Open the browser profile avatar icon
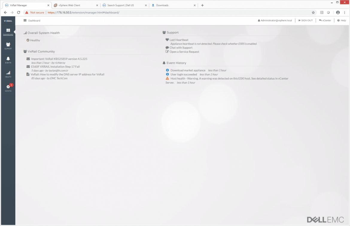Image resolution: width=350 pixels, height=226 pixels. click(x=338, y=13)
